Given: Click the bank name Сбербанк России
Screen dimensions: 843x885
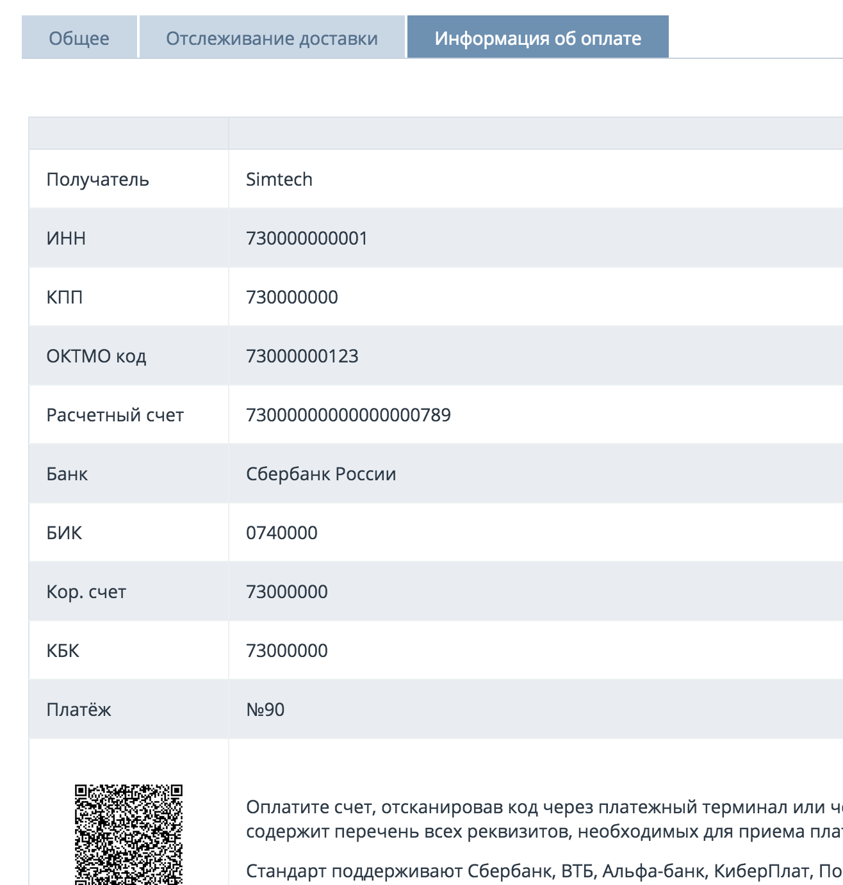Looking at the screenshot, I should point(321,474).
